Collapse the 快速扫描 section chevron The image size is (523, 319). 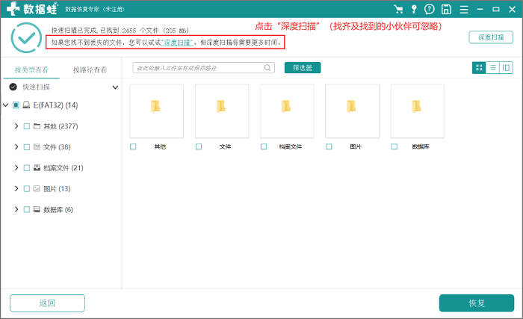point(115,87)
